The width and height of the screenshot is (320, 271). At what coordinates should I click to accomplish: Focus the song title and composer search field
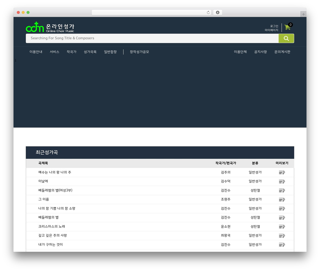[152, 38]
